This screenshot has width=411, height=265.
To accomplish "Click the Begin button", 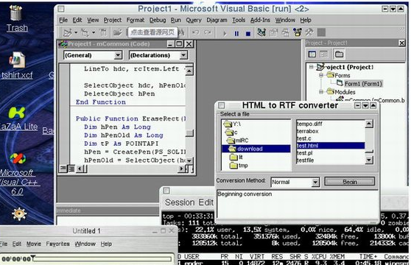I will point(350,182).
